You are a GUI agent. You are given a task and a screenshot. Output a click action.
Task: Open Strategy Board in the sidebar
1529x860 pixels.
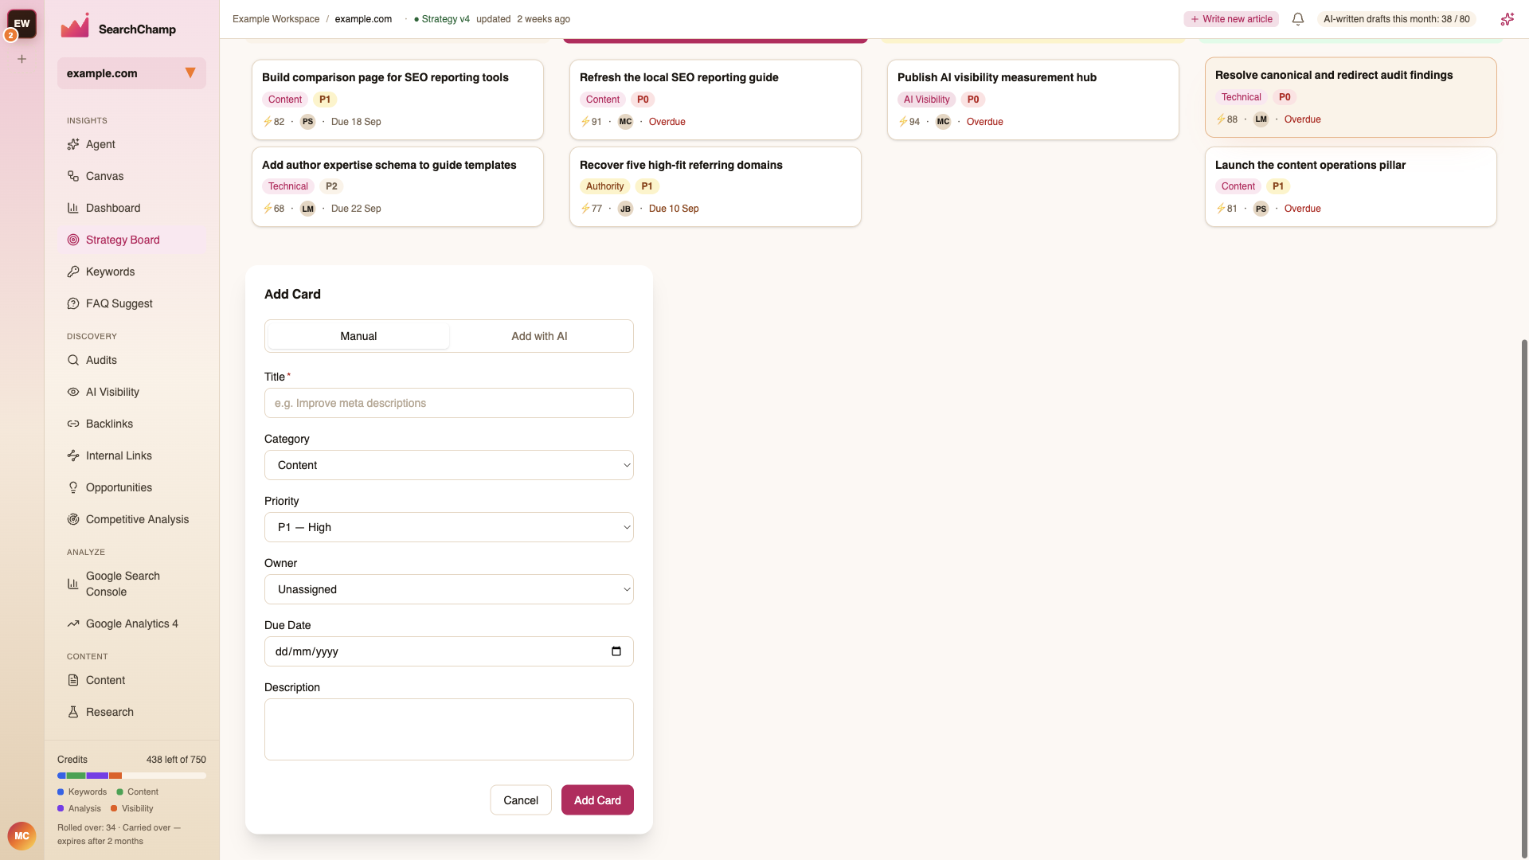click(x=131, y=240)
